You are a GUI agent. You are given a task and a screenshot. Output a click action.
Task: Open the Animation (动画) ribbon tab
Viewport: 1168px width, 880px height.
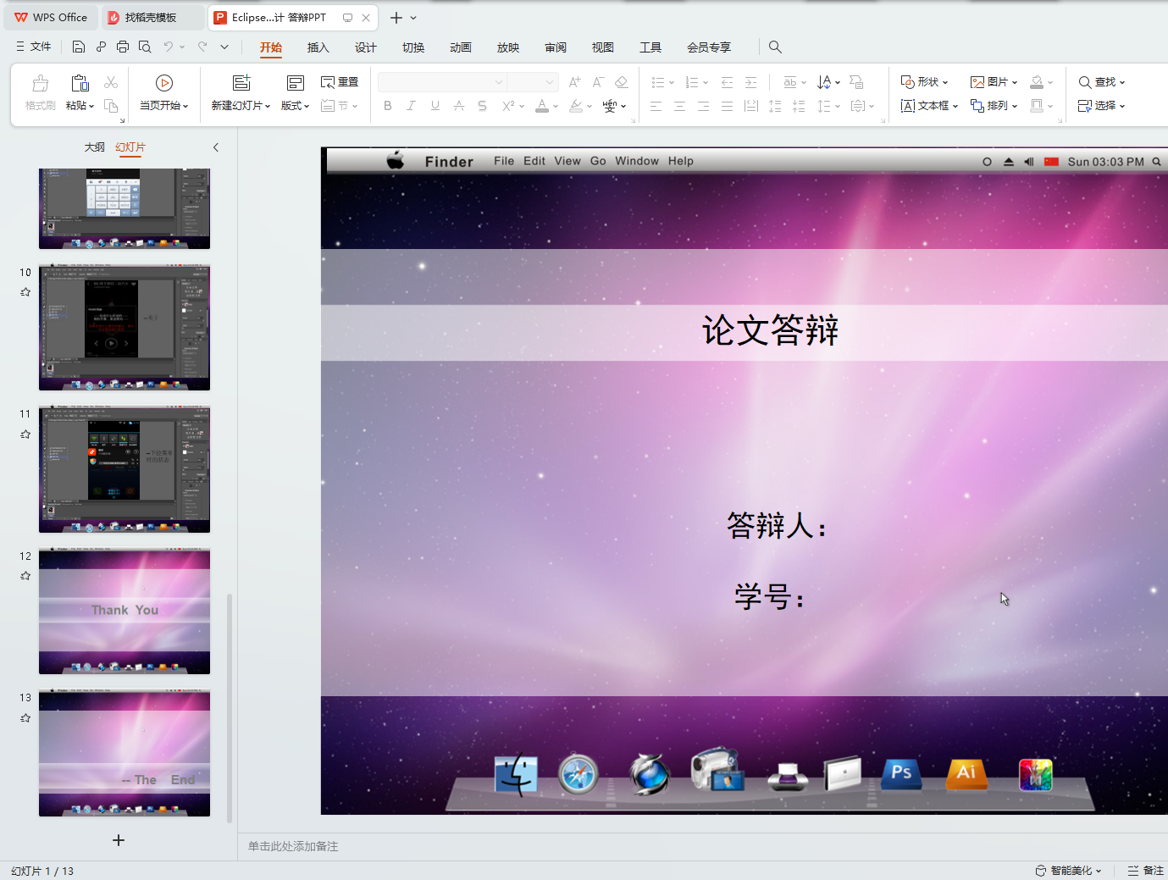tap(461, 47)
